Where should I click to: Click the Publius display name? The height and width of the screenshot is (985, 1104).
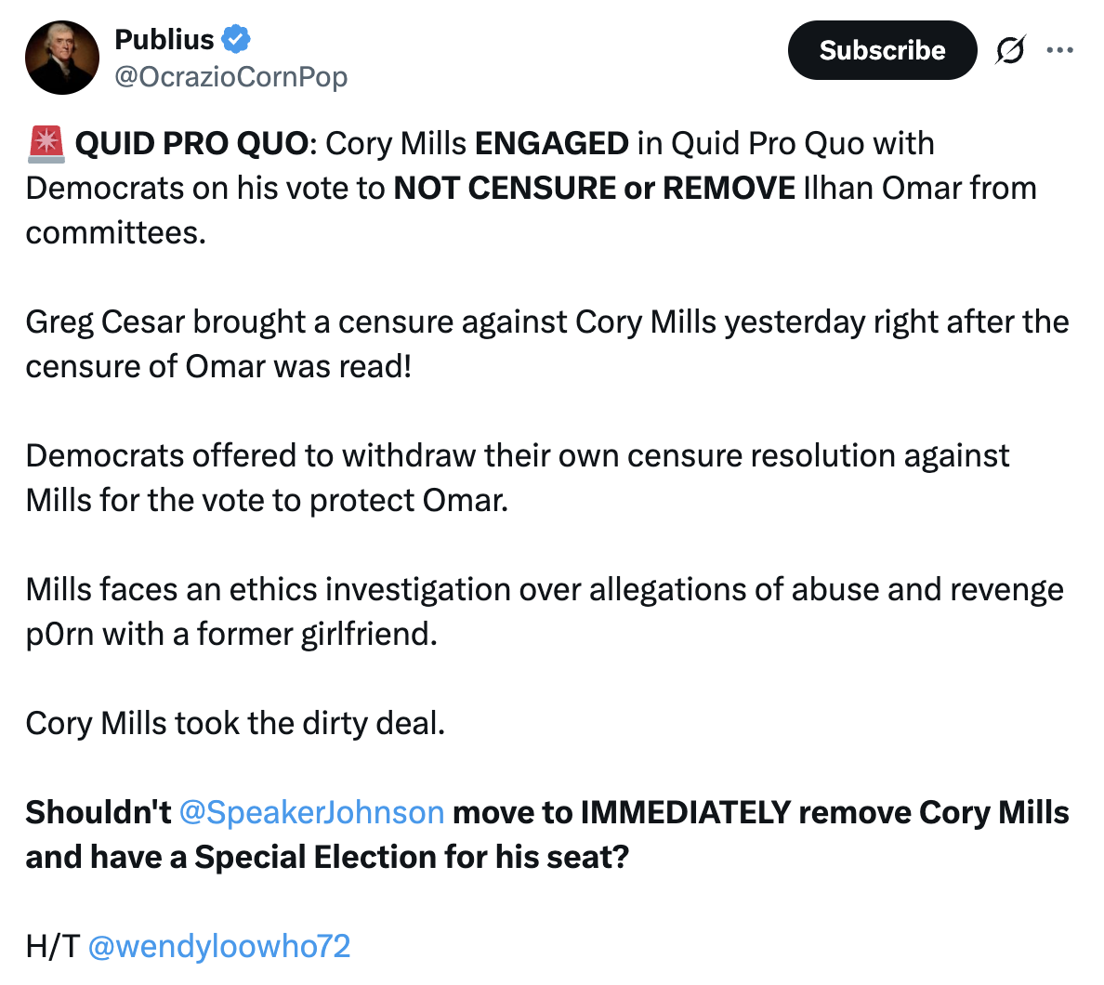(x=164, y=40)
